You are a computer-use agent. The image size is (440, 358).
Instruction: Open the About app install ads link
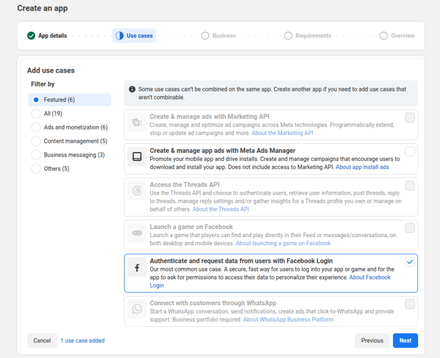(362, 167)
